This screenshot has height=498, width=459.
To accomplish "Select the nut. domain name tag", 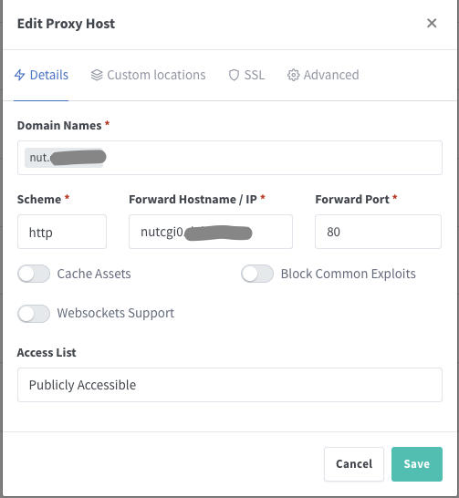I will (65, 158).
